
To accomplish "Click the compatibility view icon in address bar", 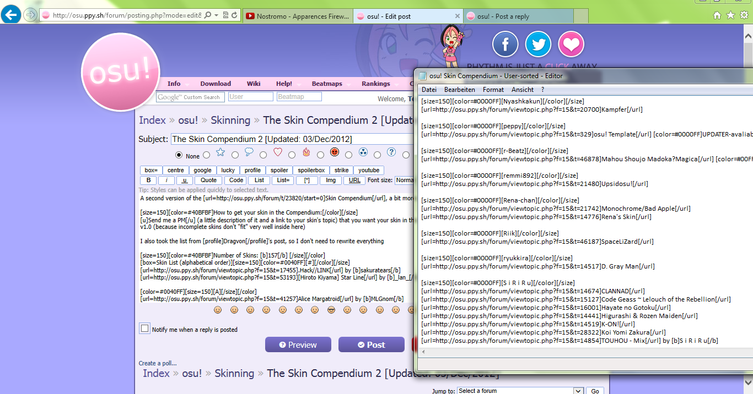I will pos(225,16).
